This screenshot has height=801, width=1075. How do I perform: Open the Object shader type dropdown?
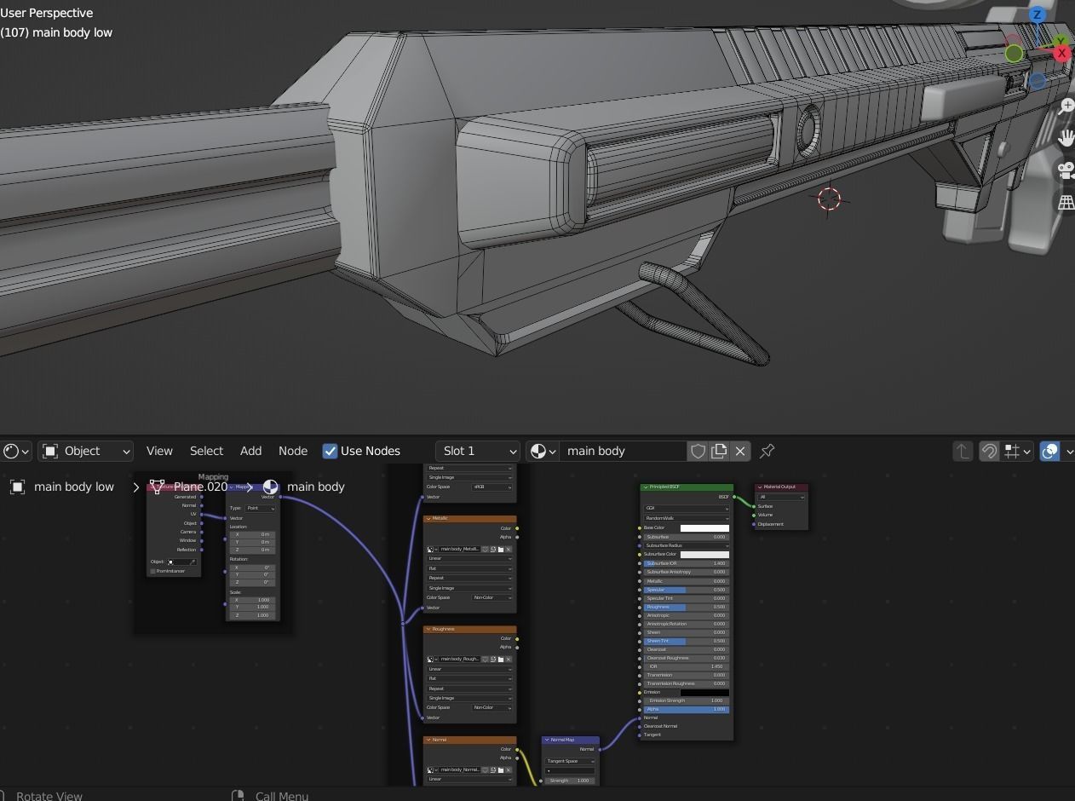pos(86,451)
